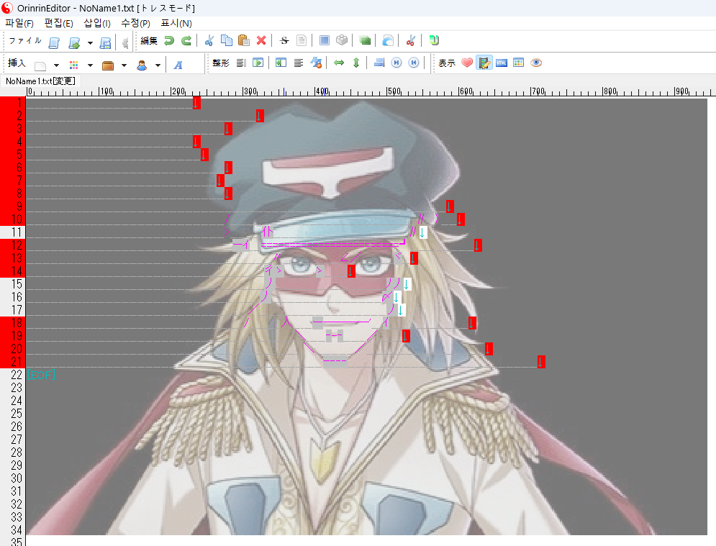Image resolution: width=716 pixels, height=546 pixels.
Task: Click the clipboard paste icon
Action: point(244,41)
